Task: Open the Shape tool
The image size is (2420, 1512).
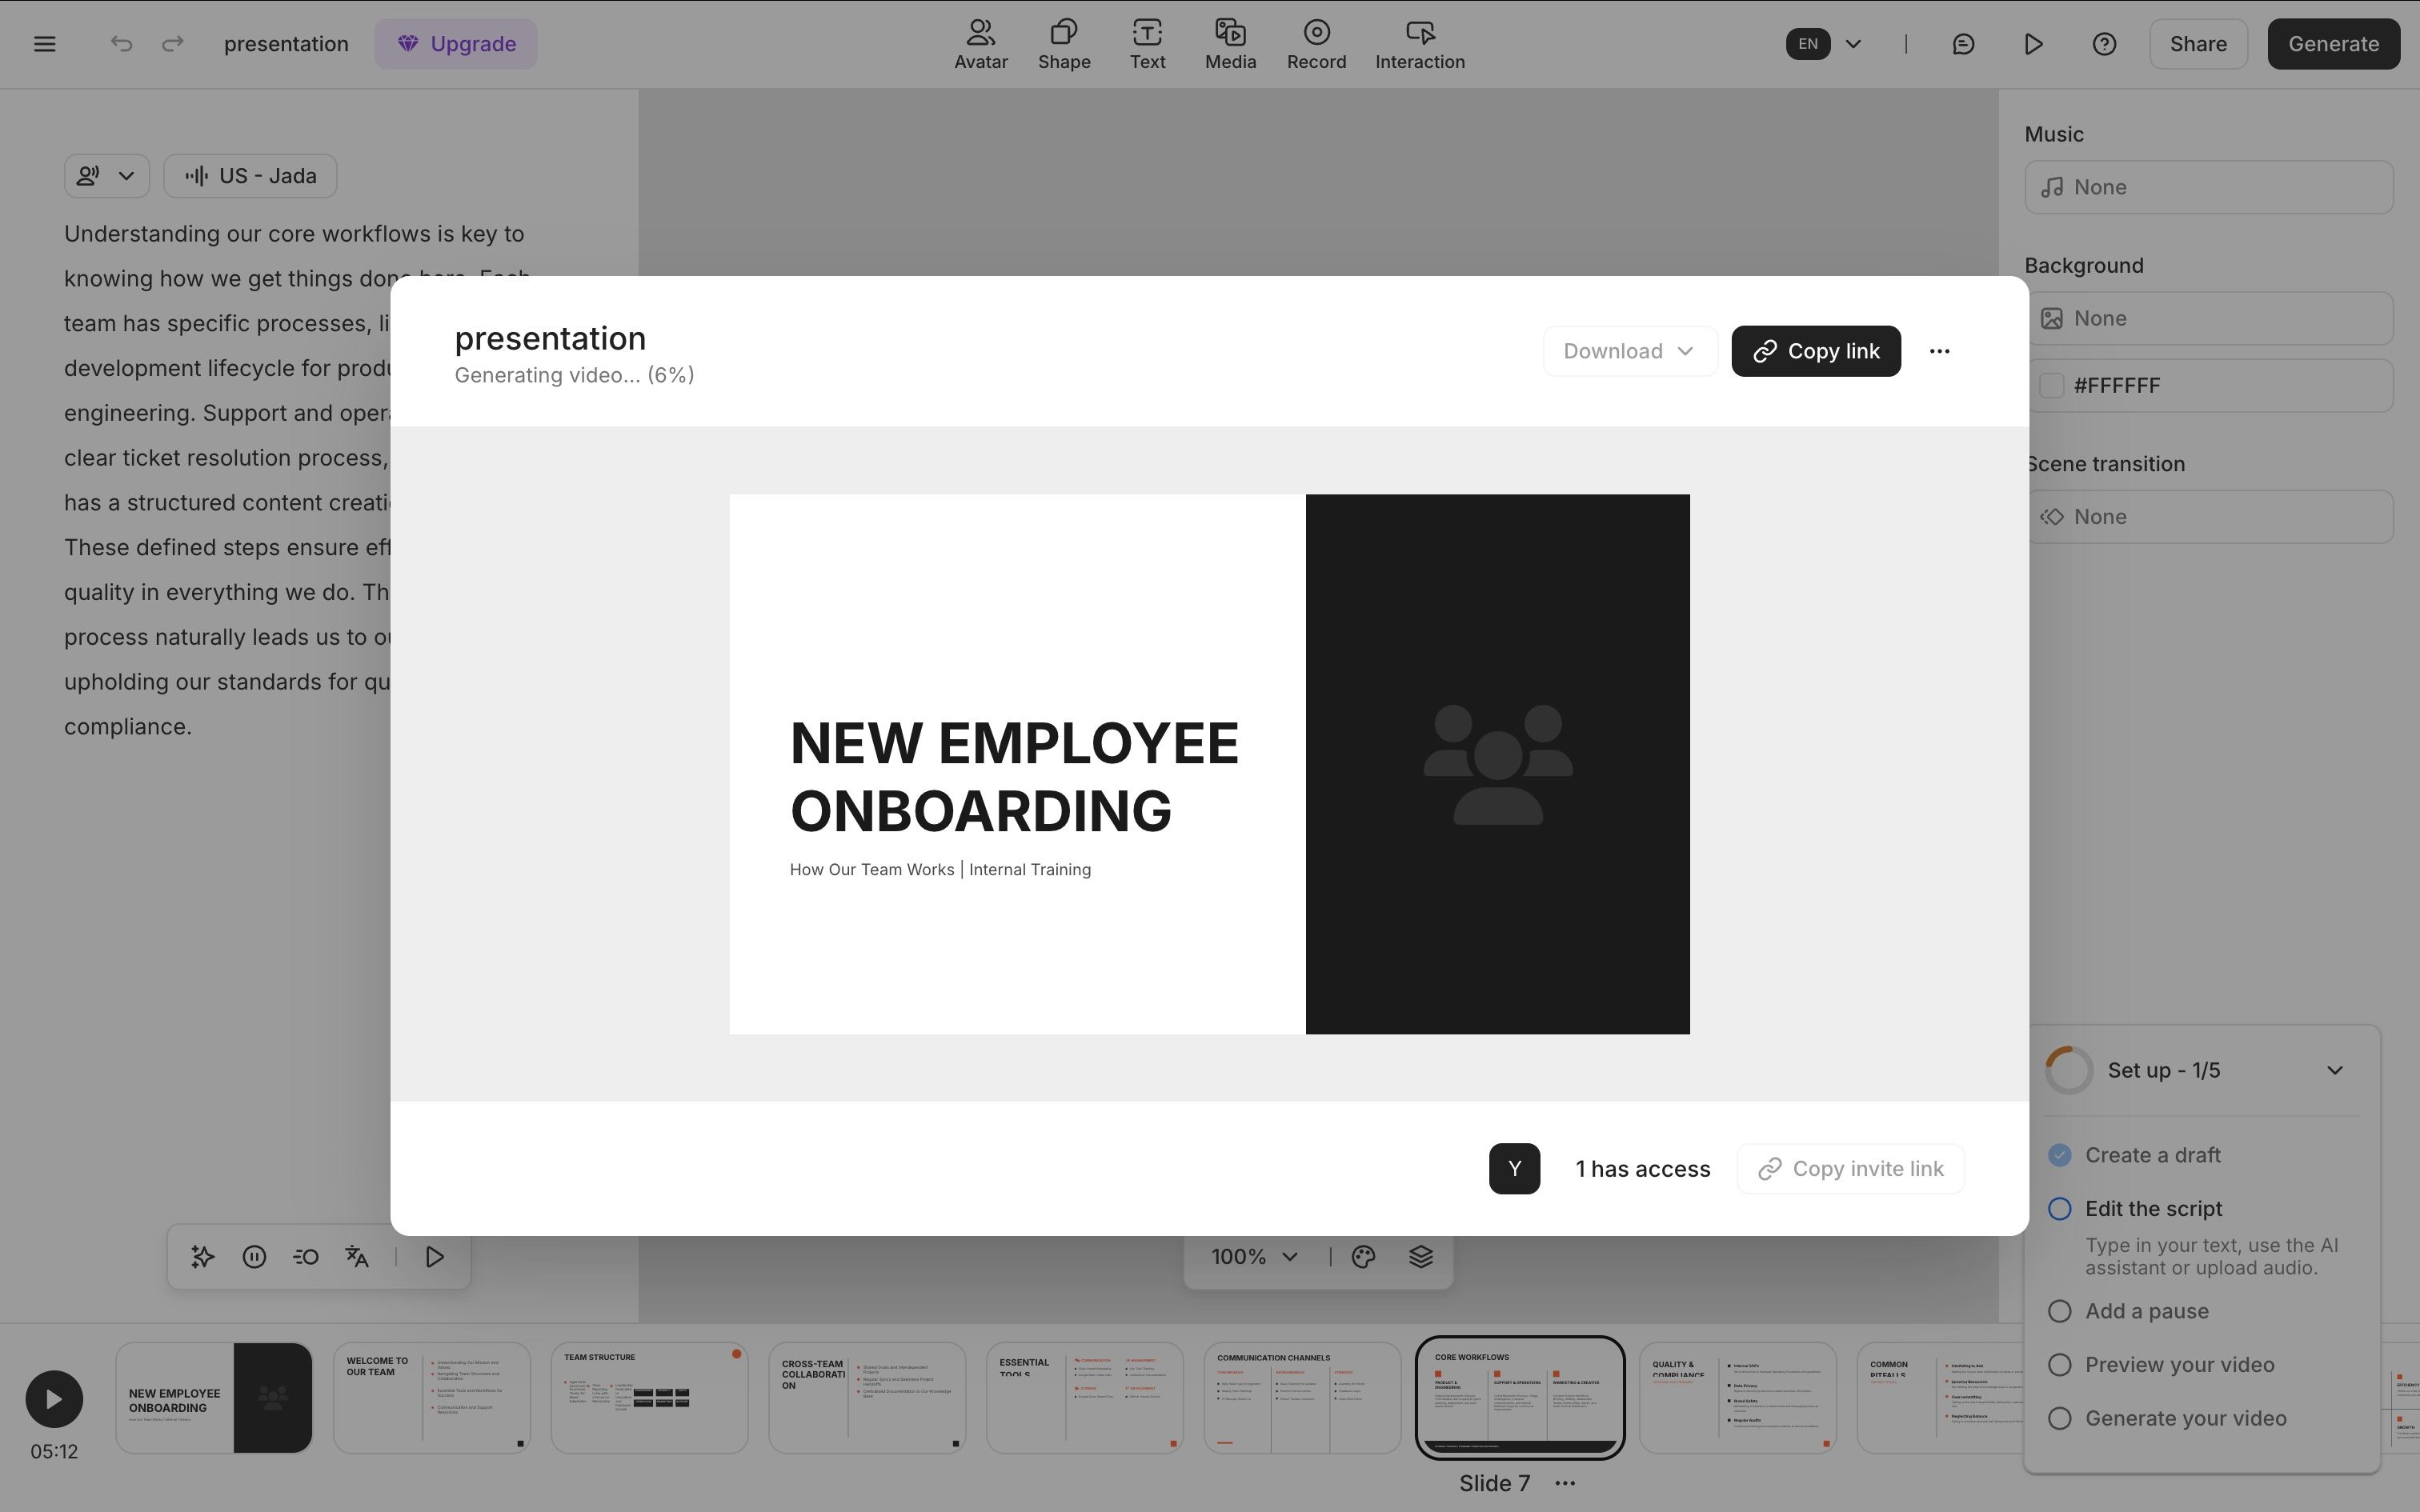Action: pyautogui.click(x=1064, y=44)
